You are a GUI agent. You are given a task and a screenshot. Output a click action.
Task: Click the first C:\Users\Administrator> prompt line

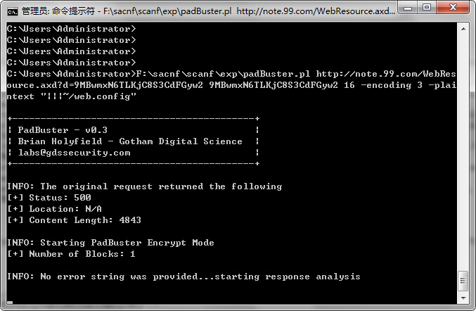pyautogui.click(x=71, y=29)
